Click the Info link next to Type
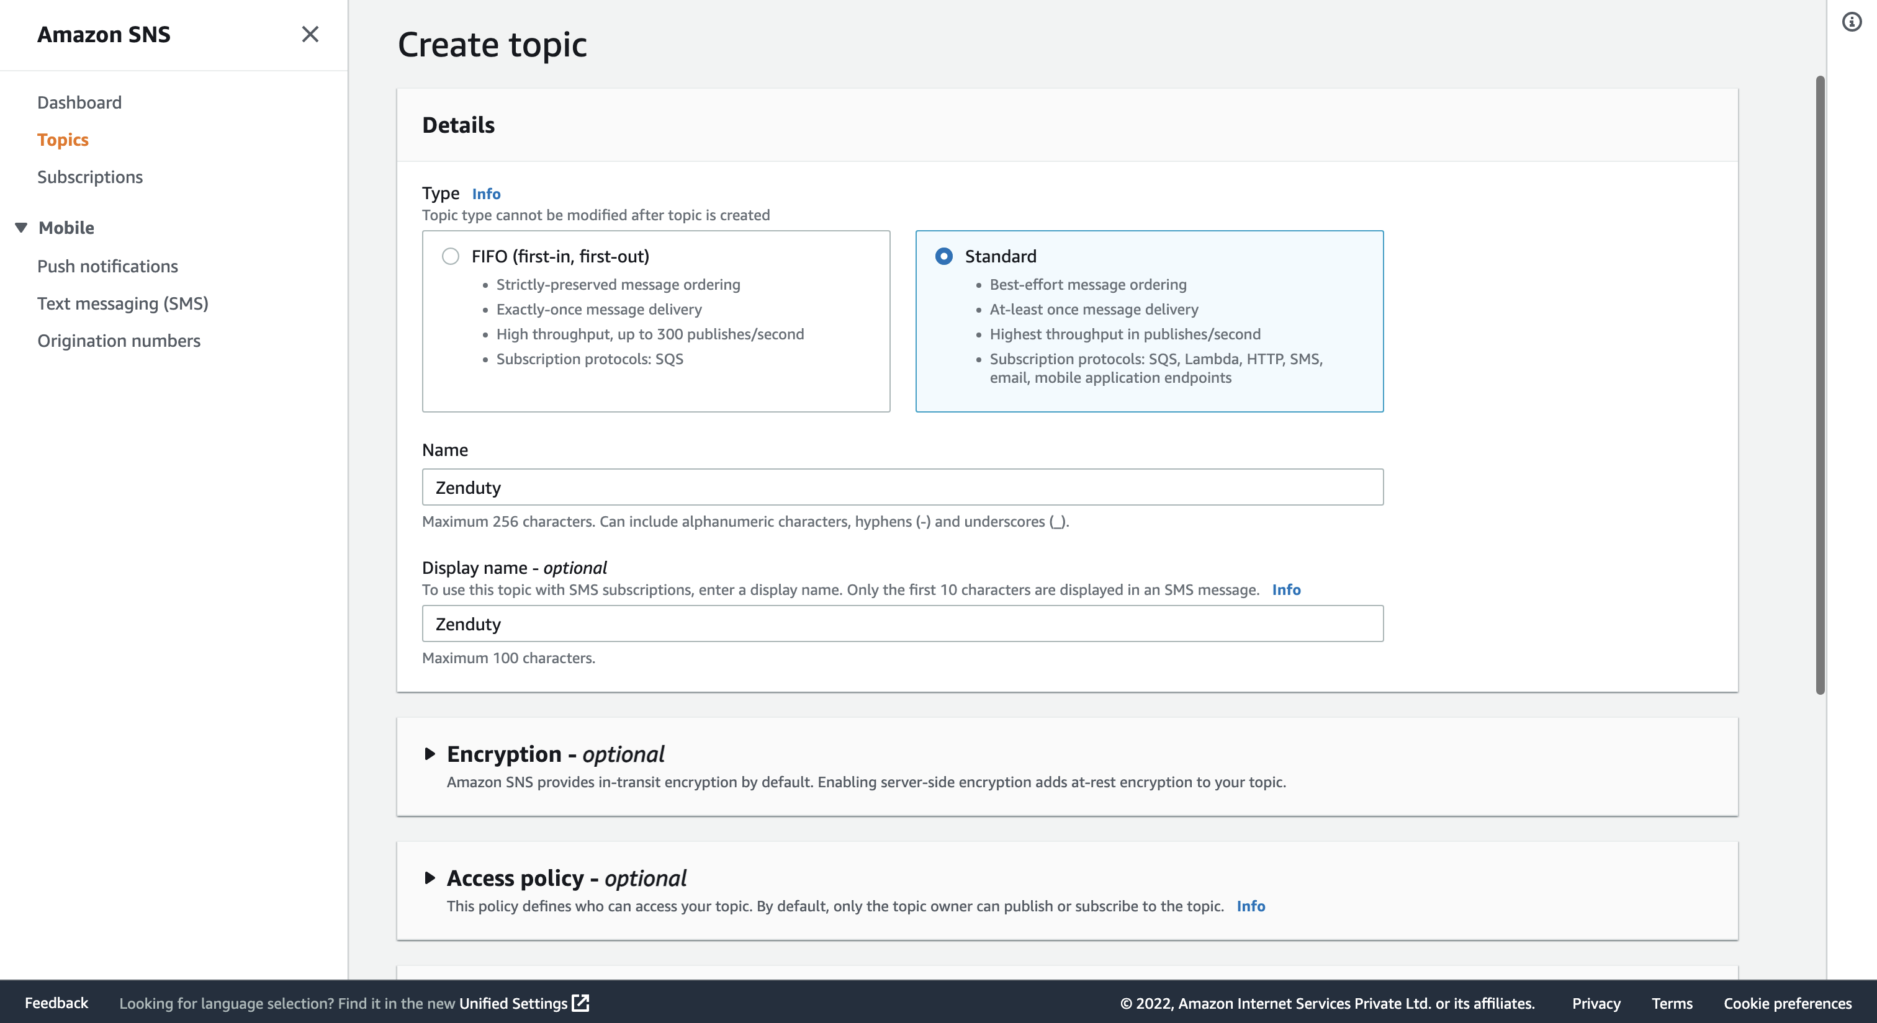The width and height of the screenshot is (1877, 1023). 486,194
